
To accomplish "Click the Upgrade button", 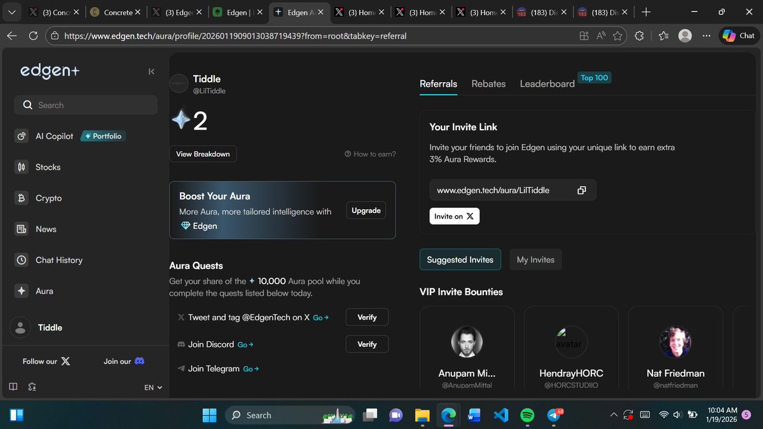I will [366, 210].
